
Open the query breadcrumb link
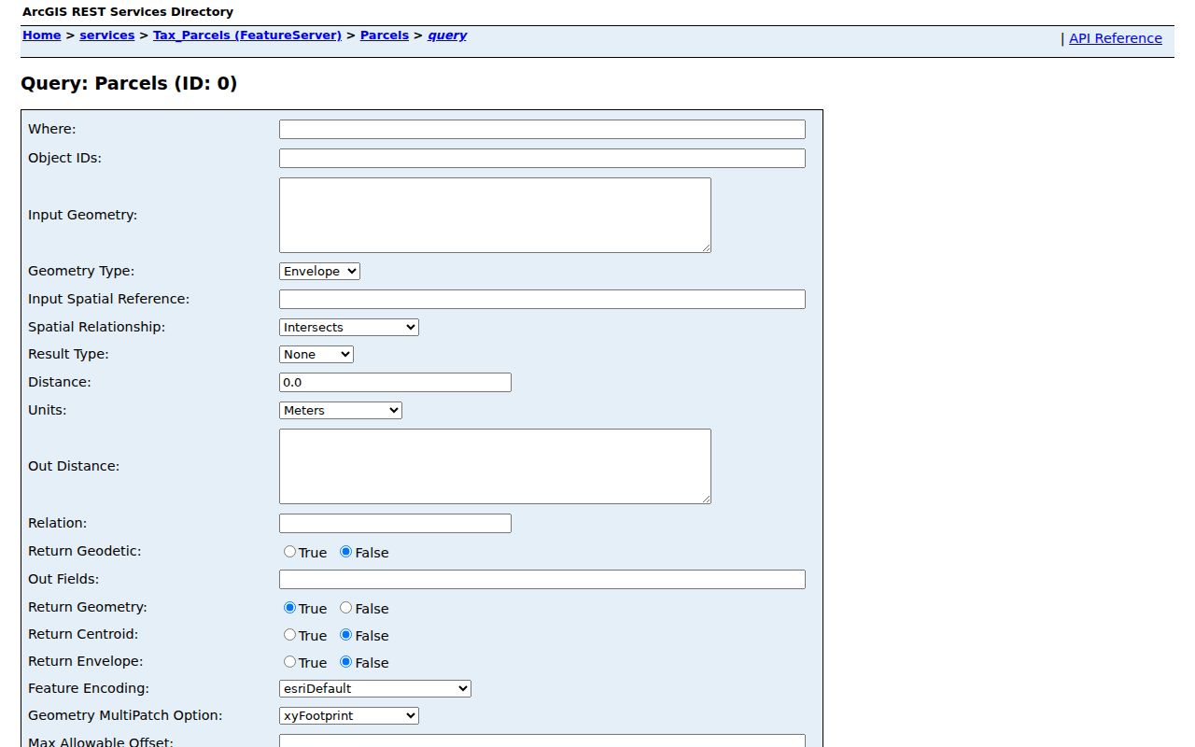point(447,35)
